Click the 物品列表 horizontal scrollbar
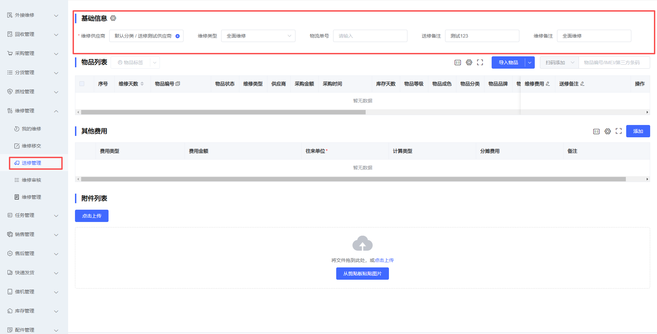The height and width of the screenshot is (334, 657). pos(223,112)
